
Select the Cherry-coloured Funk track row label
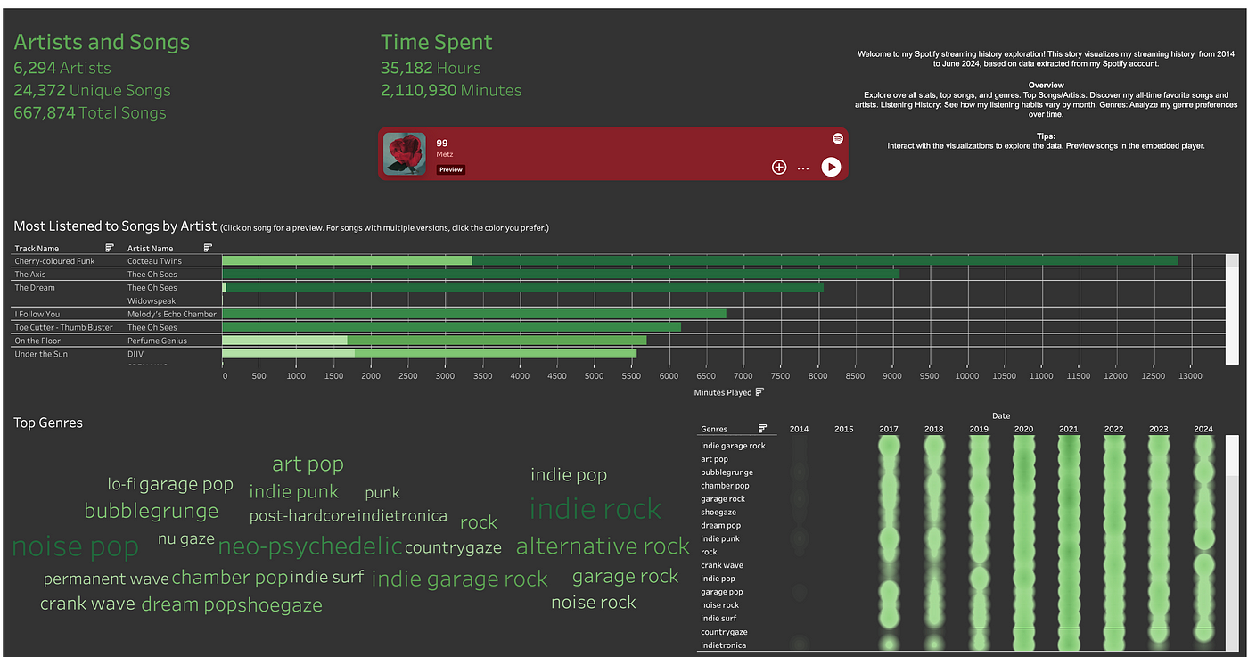click(x=54, y=261)
